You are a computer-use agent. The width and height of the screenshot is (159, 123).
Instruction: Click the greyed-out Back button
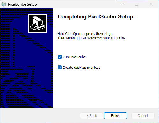point(91,116)
